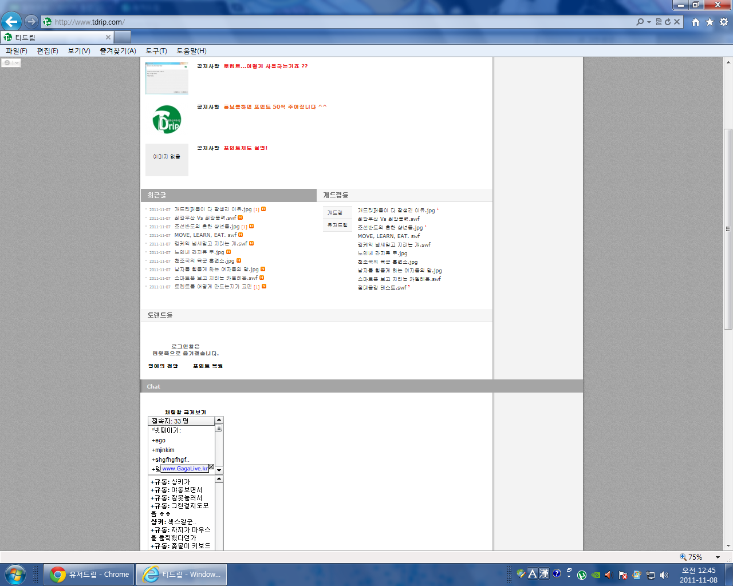Viewport: 733px width, 586px height.
Task: Click the network connection icon in the tray
Action: (x=651, y=575)
